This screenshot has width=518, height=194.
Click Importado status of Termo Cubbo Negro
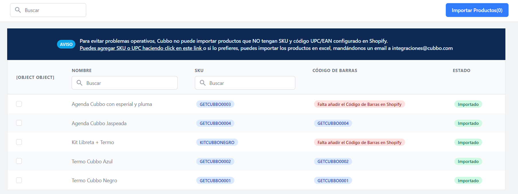pyautogui.click(x=468, y=181)
